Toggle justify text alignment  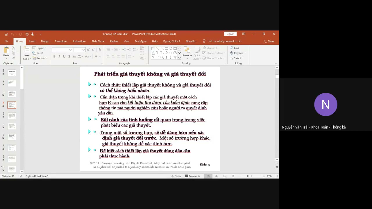pyautogui.click(x=123, y=56)
